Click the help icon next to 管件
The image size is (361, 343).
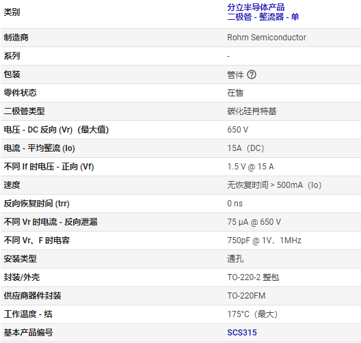pos(252,74)
